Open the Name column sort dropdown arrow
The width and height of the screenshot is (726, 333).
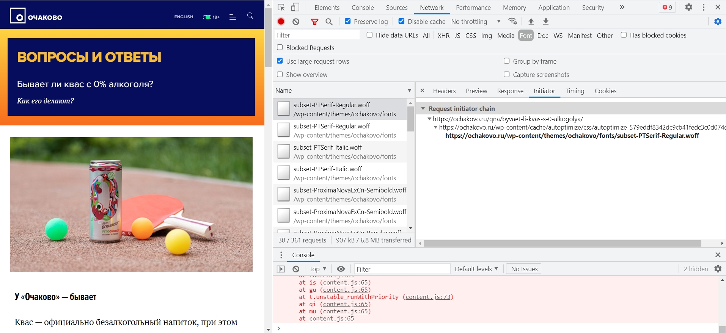pos(409,91)
